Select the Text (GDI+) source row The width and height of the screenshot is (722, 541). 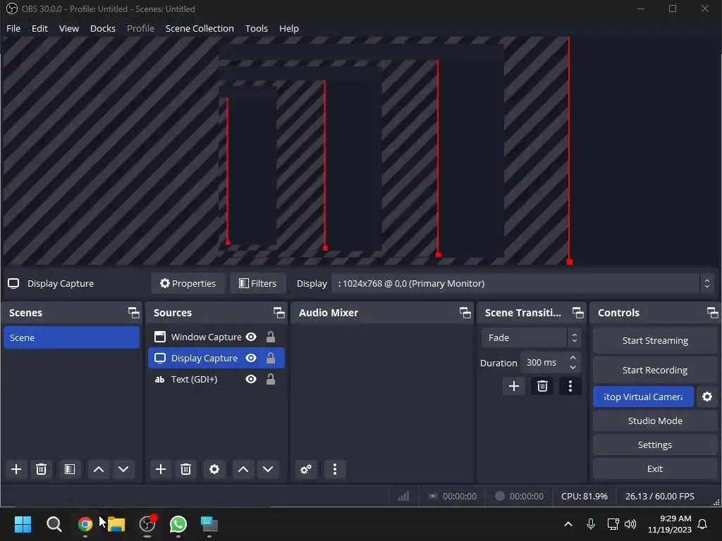216,379
